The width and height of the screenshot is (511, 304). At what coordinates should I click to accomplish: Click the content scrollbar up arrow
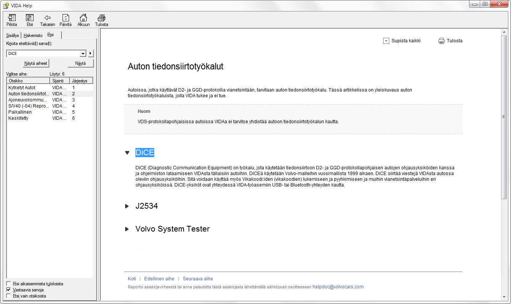504,32
